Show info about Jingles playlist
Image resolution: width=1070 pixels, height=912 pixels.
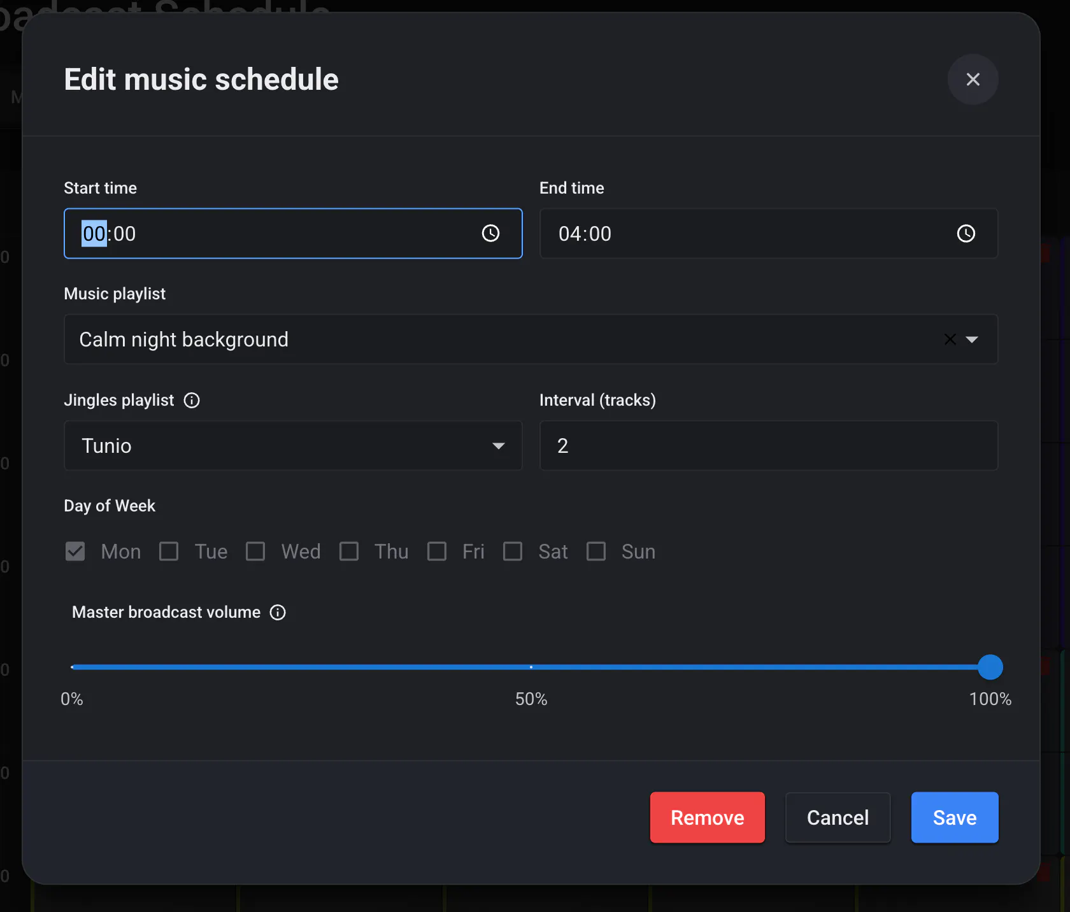click(192, 401)
